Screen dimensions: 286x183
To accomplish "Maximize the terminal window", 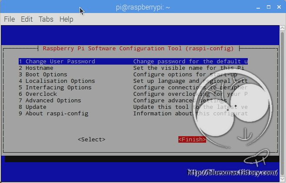I will tap(269, 7).
